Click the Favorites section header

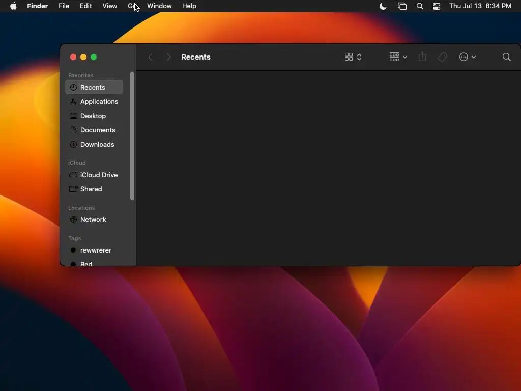[81, 75]
